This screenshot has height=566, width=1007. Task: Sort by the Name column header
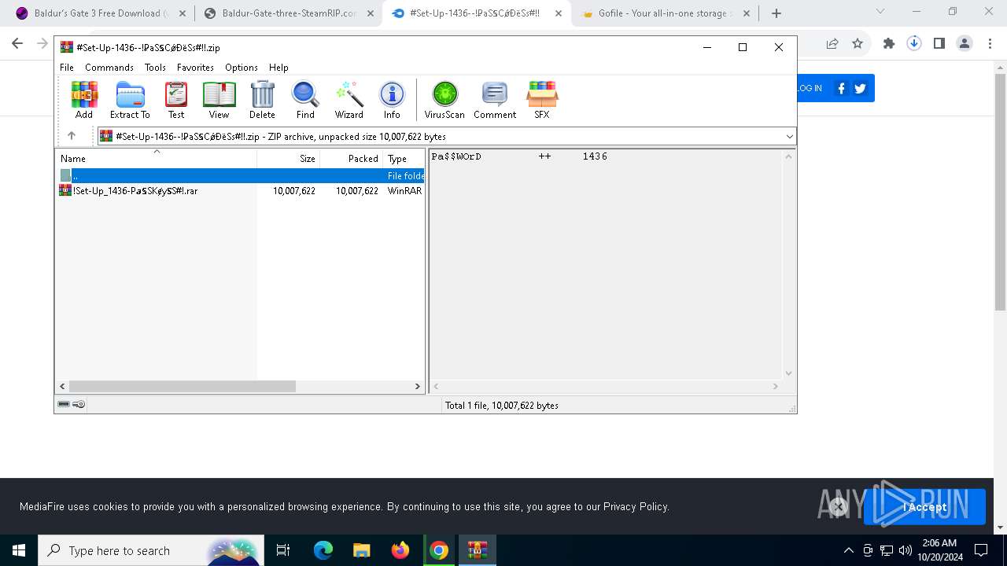point(156,158)
